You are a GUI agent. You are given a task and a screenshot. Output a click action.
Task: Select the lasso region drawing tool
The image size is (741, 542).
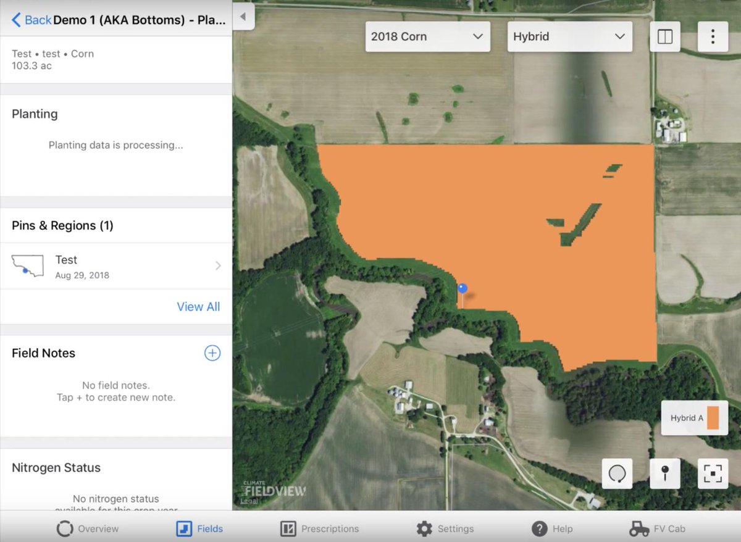617,474
